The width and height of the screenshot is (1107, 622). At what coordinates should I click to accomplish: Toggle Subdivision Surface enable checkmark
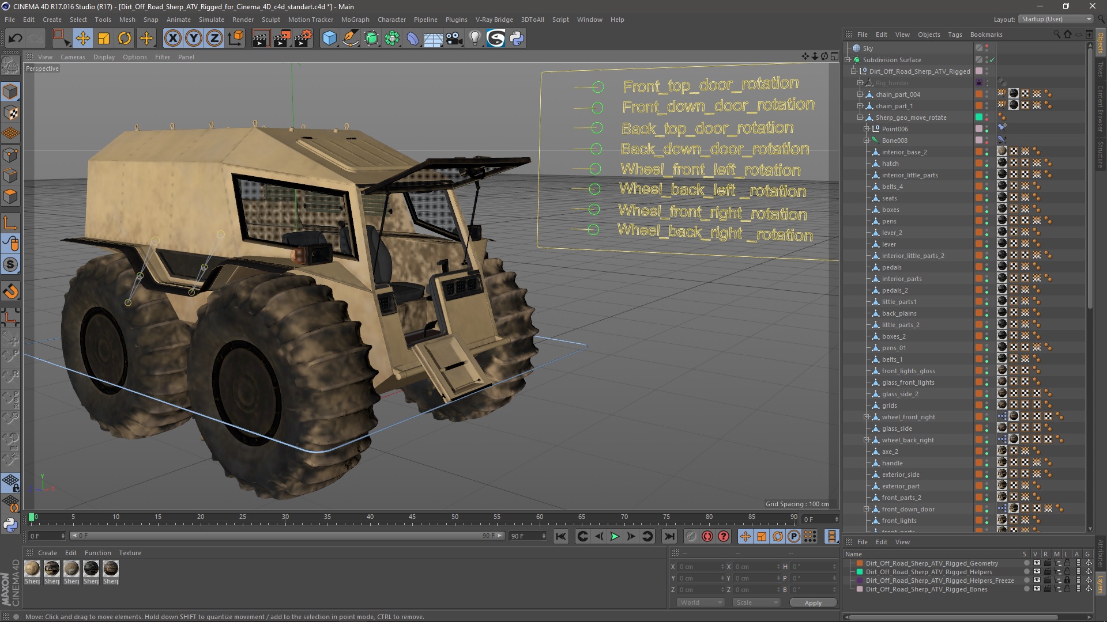(x=992, y=60)
